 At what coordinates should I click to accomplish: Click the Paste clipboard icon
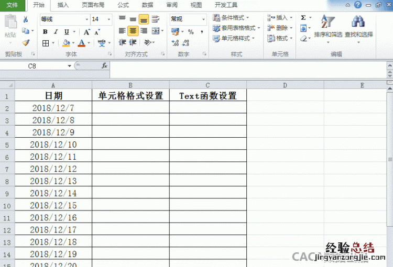click(10, 21)
